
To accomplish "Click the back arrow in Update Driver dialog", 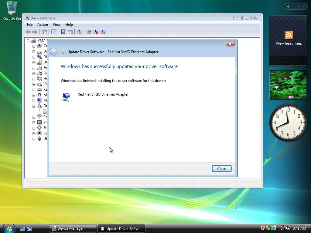I will [x=53, y=52].
